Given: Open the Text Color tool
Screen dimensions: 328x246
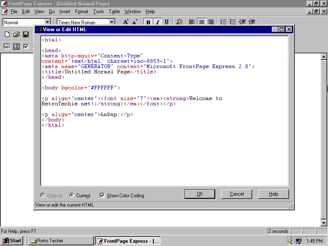Looking at the screenshot, I should [x=179, y=21].
